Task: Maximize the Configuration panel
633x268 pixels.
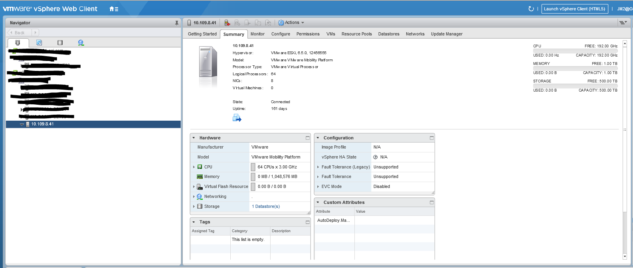Action: 431,138
